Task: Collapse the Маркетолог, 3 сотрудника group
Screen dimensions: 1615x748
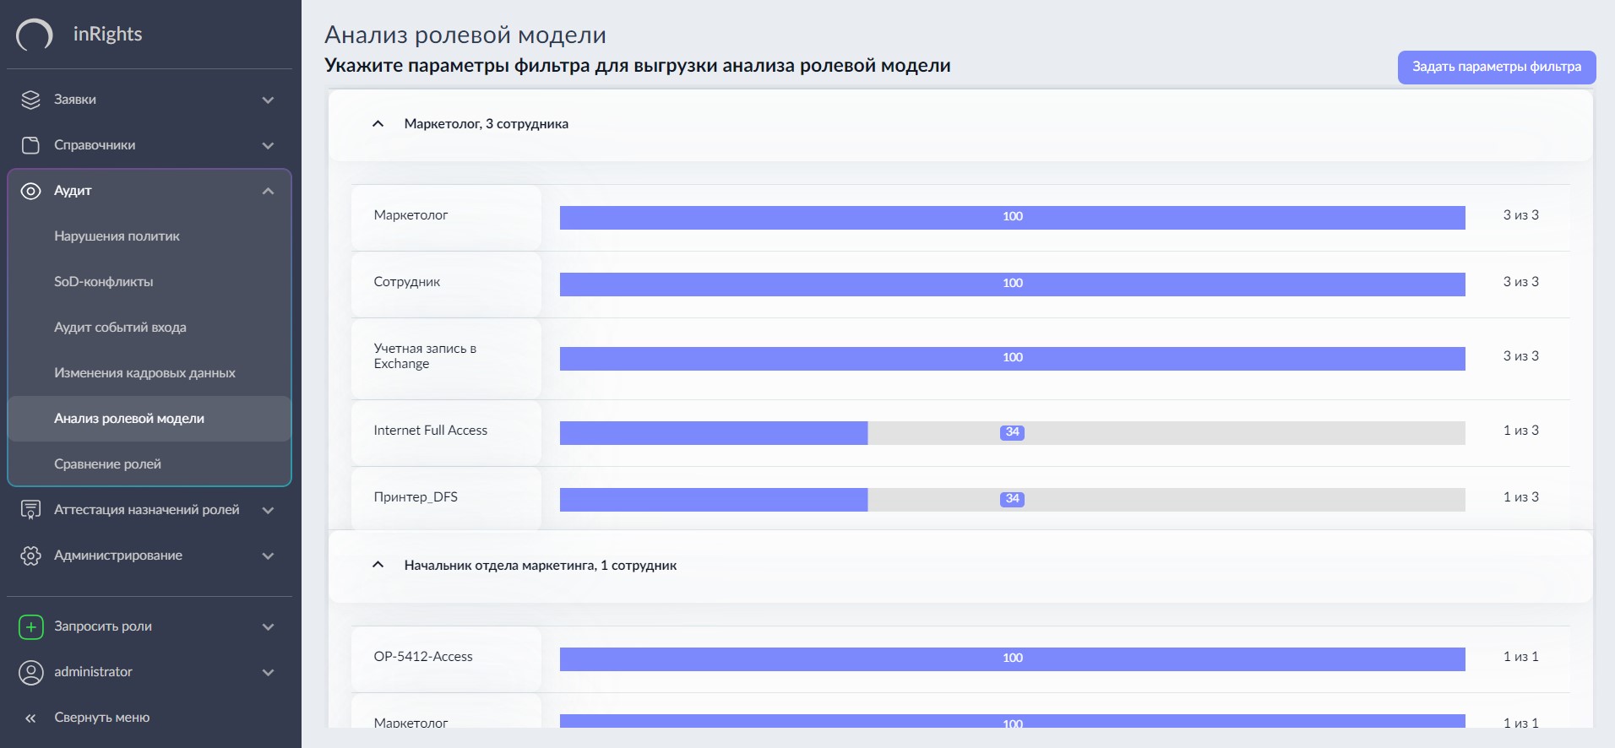Action: 378,124
